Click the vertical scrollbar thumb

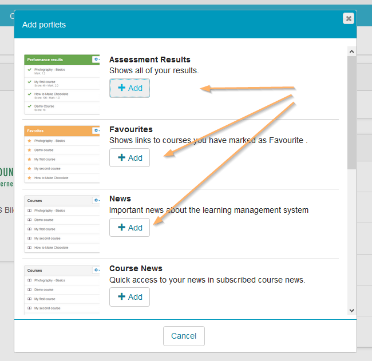(x=351, y=112)
